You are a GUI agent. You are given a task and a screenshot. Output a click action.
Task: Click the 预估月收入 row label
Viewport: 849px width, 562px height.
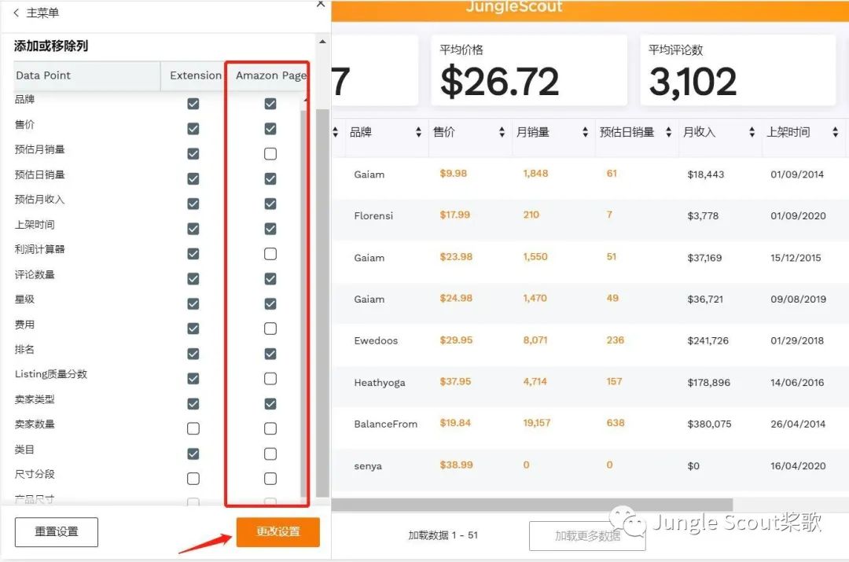click(39, 200)
